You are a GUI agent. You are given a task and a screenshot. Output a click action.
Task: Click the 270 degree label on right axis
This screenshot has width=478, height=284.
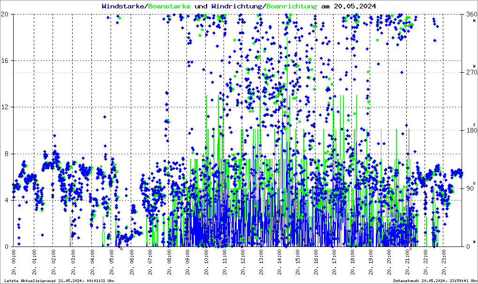point(470,72)
